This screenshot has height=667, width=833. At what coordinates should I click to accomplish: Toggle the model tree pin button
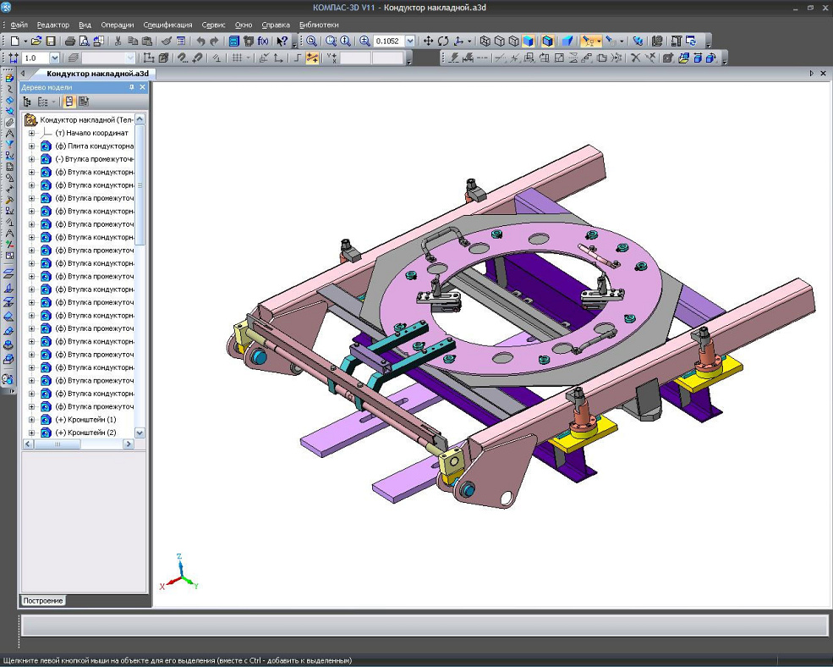[131, 87]
